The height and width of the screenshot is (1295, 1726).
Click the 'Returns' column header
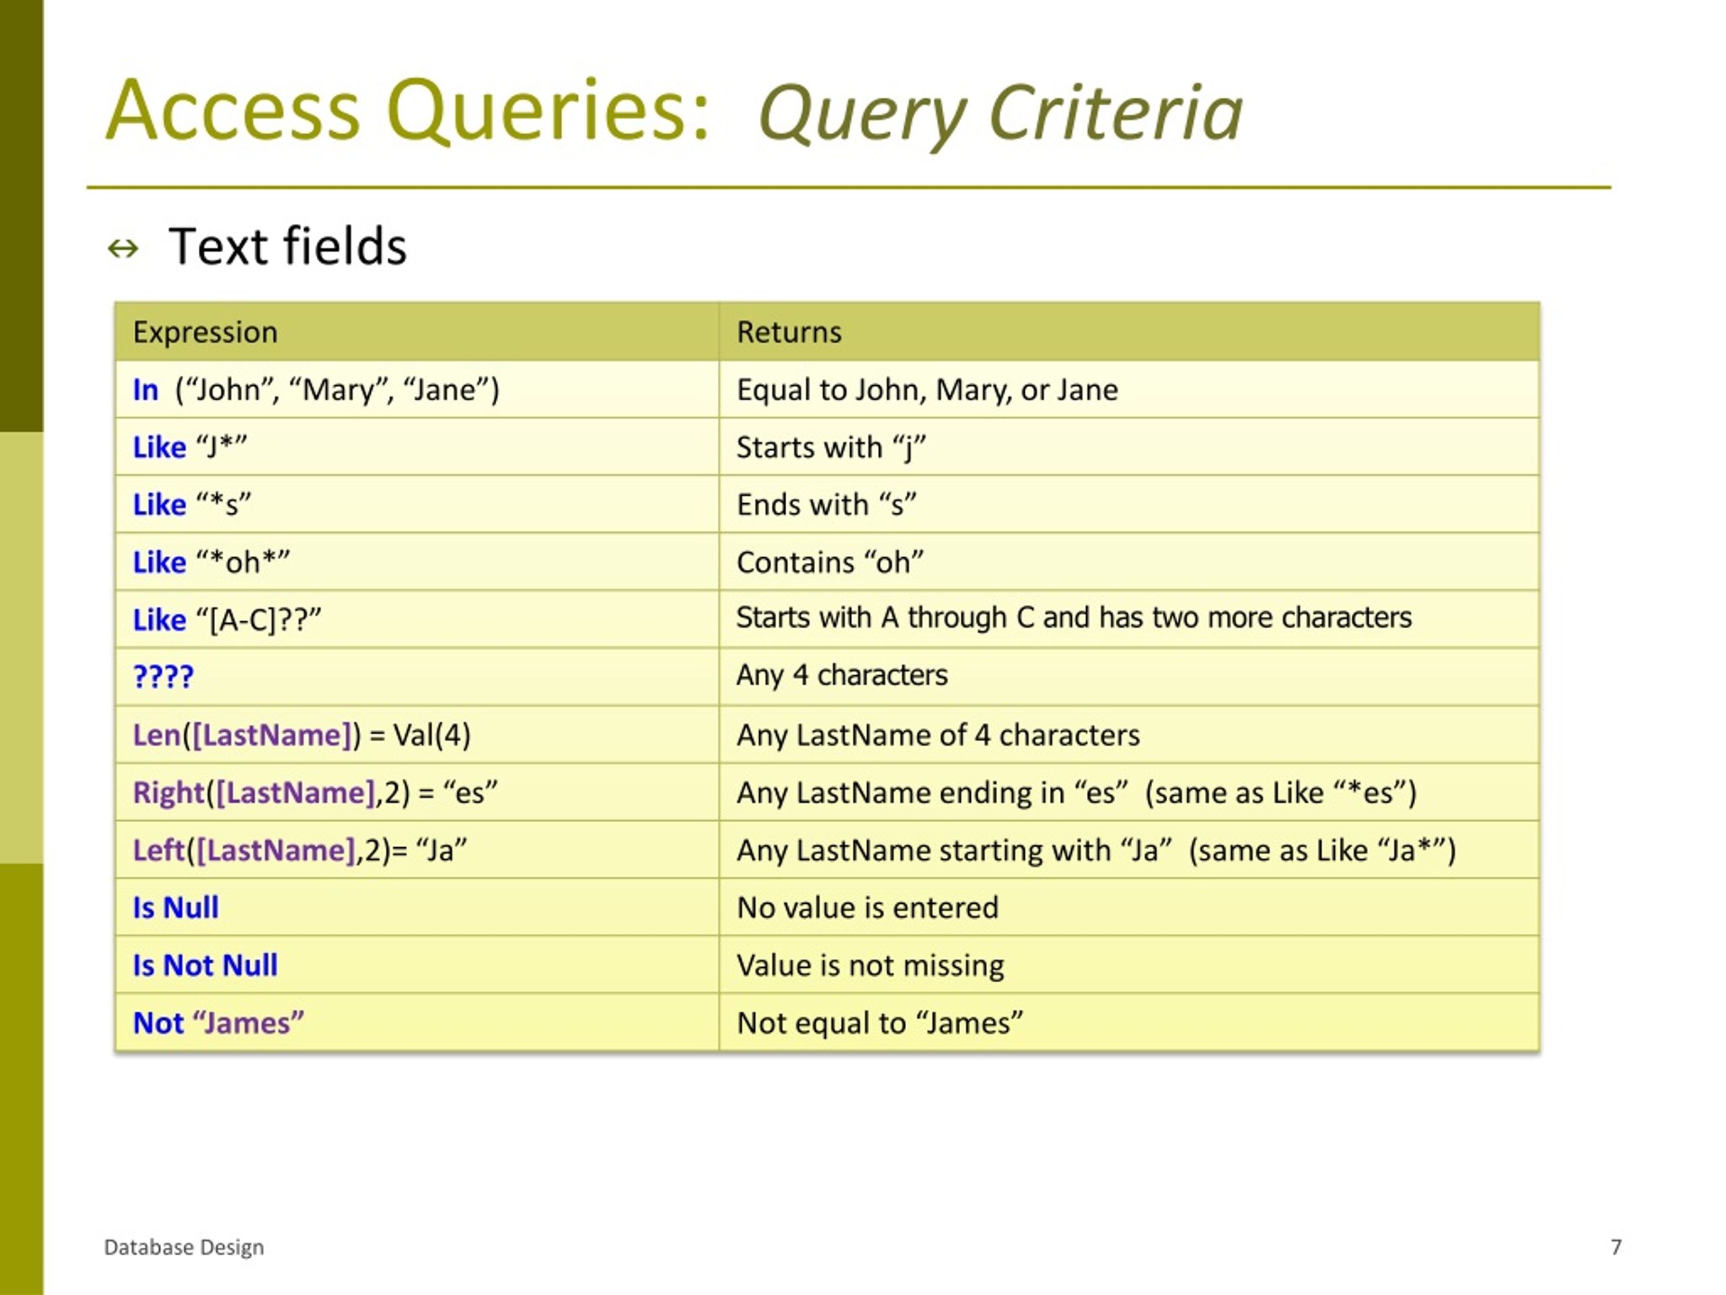1129,332
